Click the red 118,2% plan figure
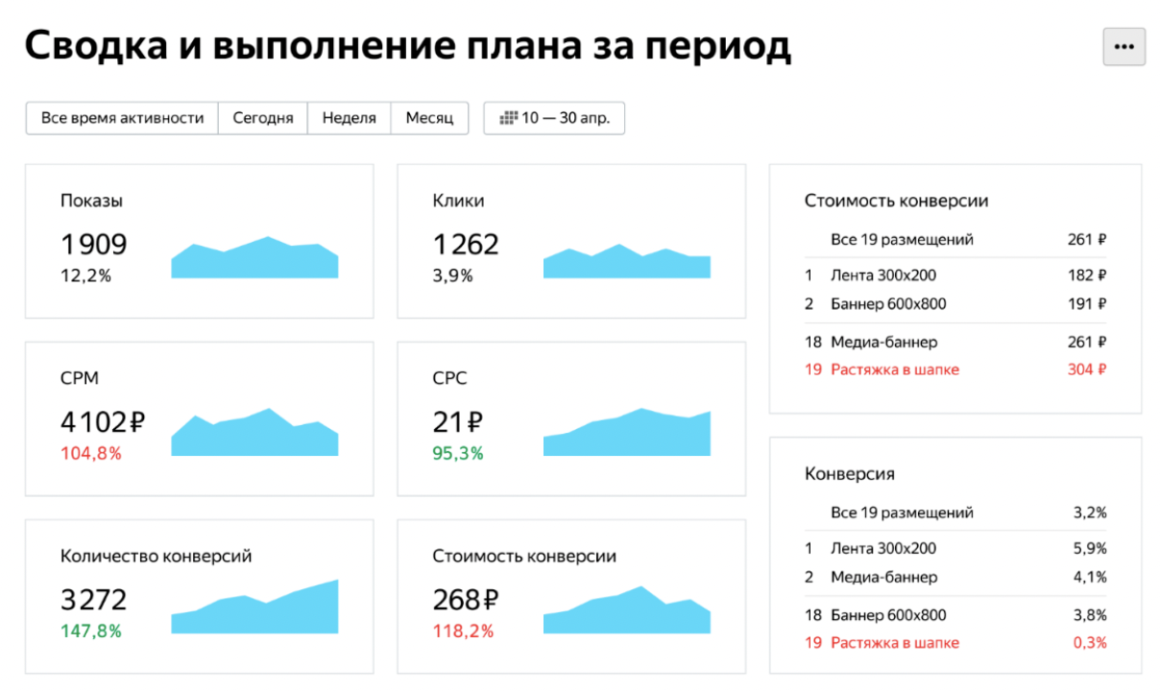This screenshot has width=1160, height=691. point(463,631)
